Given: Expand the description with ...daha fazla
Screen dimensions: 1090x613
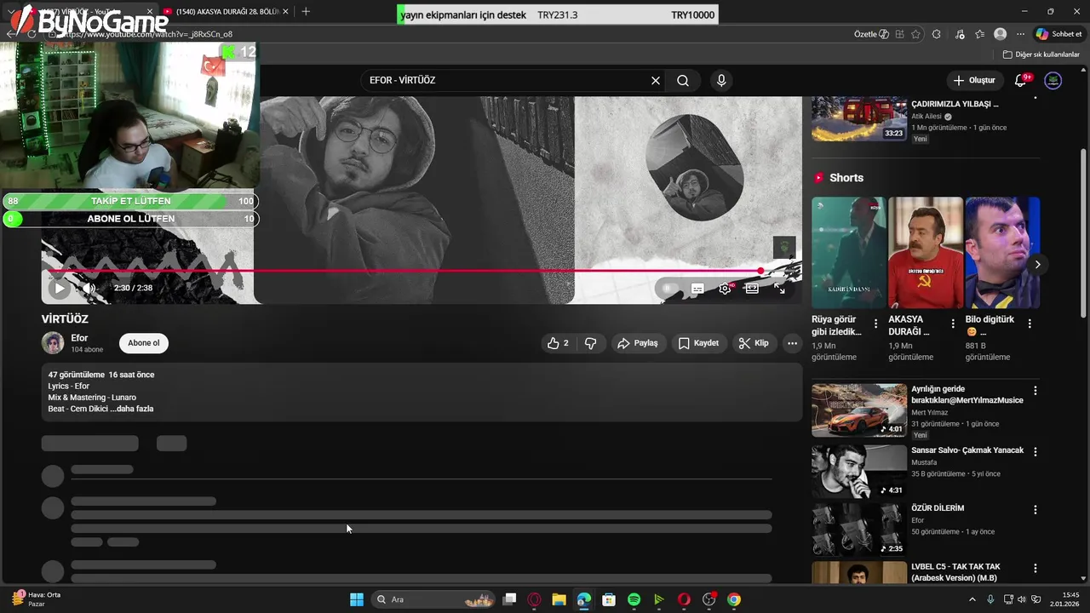Looking at the screenshot, I should click(x=132, y=409).
